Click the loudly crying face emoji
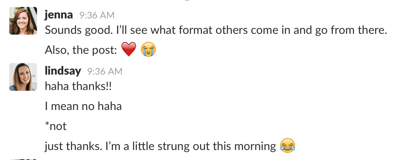404x160 pixels. click(149, 50)
